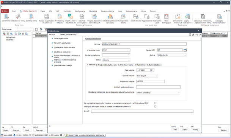Viewport: 231px width, 138px height.
Task: Open Księga przychodów i rozchodów
Action: 47,19
